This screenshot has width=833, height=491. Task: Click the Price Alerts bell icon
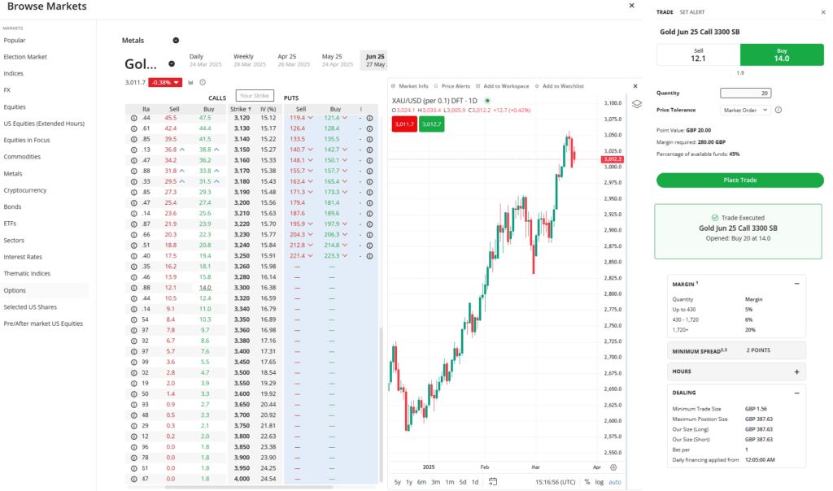click(436, 85)
